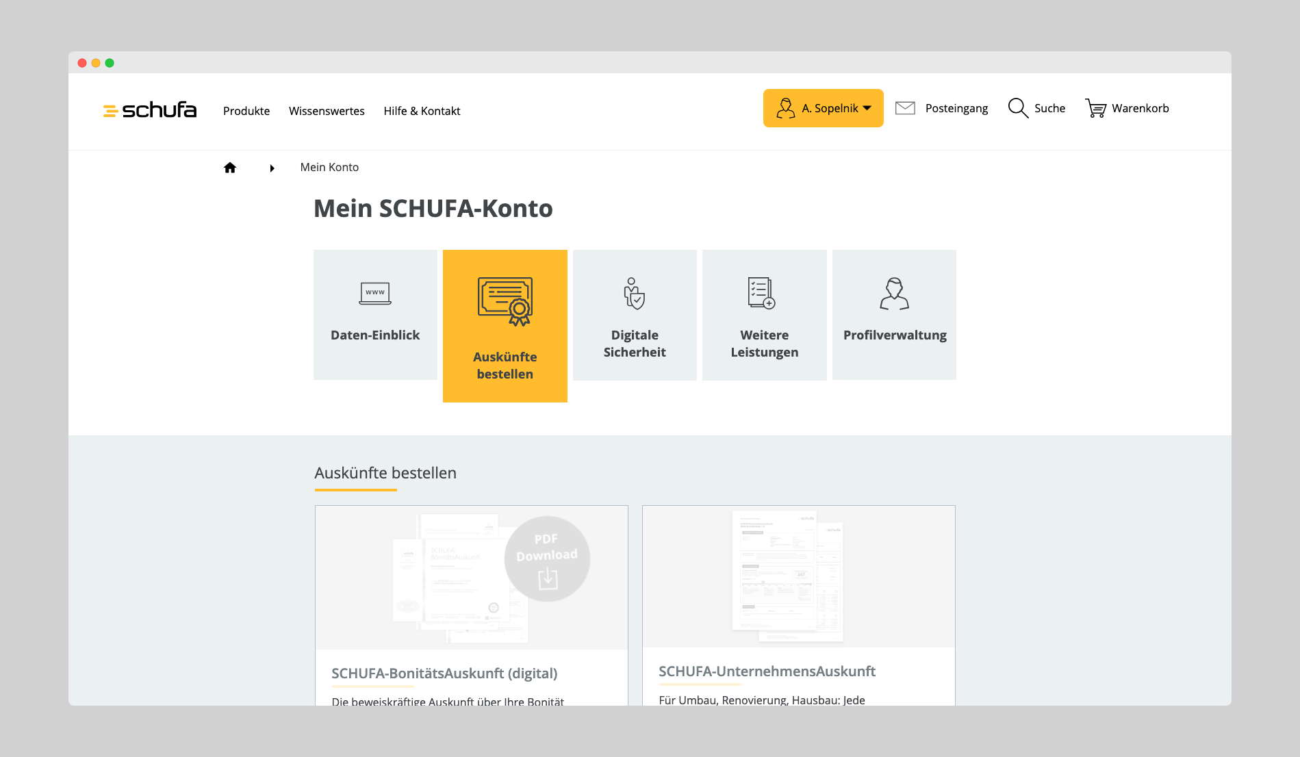
Task: Click the schufa logo
Action: (x=150, y=110)
